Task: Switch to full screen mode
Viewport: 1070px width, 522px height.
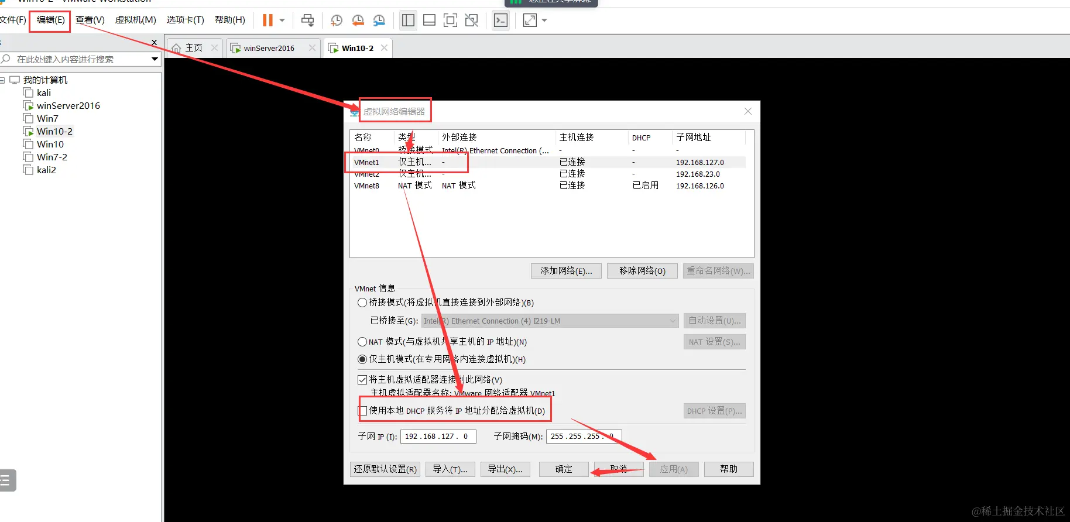Action: click(x=450, y=20)
